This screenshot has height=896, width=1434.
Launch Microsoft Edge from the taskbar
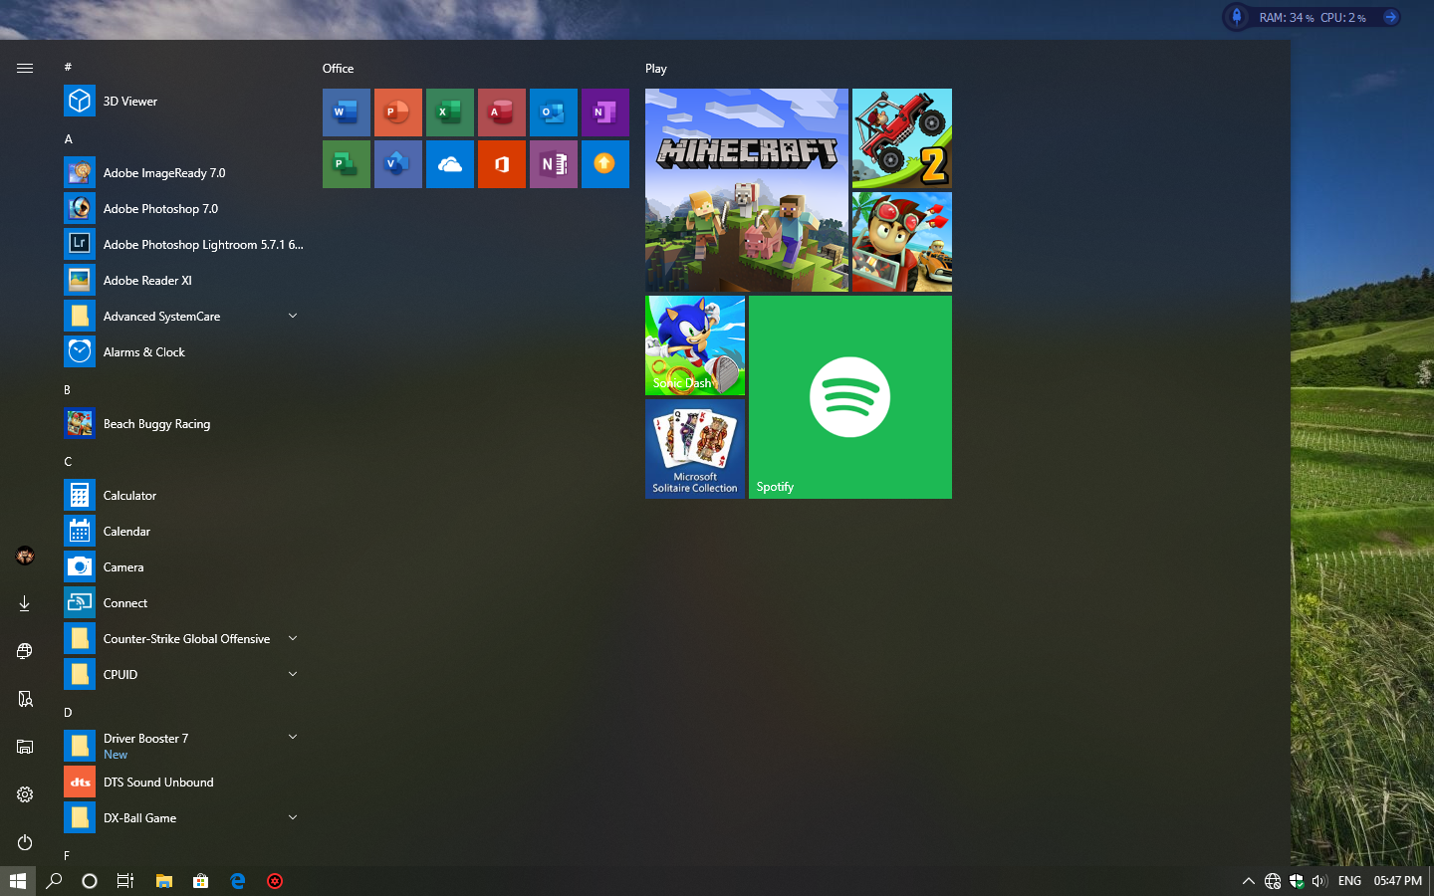[x=238, y=881]
